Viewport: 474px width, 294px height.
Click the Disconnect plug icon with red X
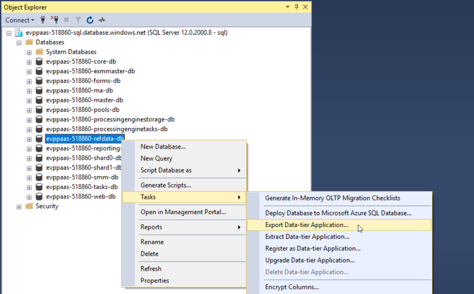point(55,20)
